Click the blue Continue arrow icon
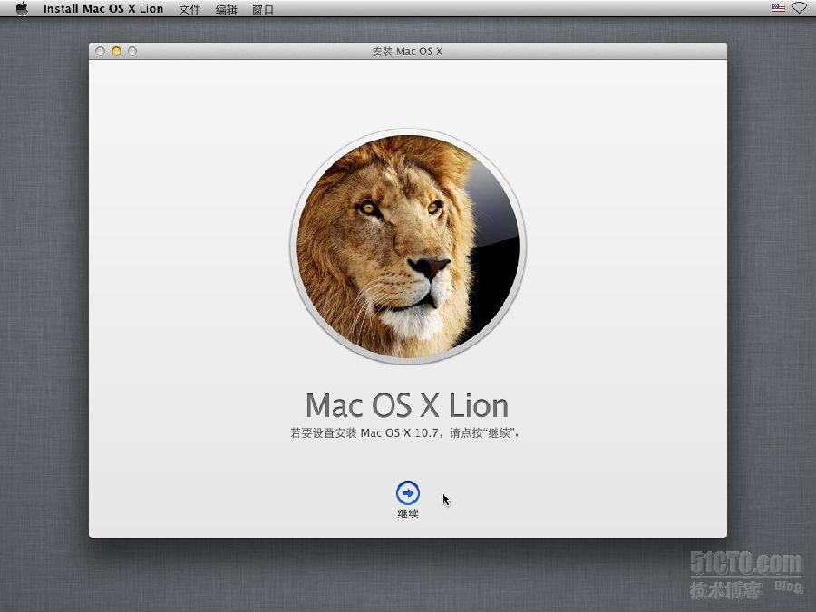The width and height of the screenshot is (816, 612). pos(407,493)
